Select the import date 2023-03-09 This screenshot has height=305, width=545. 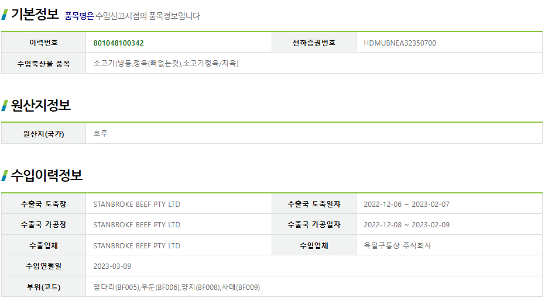coord(112,266)
